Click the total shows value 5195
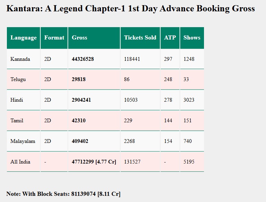266x202 pixels. point(189,162)
